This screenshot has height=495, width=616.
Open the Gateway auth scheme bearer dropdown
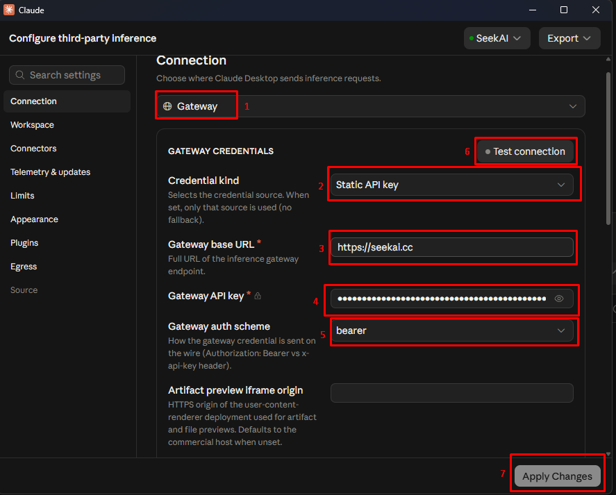coord(452,330)
